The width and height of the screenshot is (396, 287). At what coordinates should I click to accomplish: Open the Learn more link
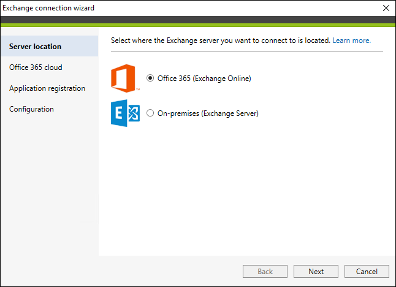[x=351, y=40]
